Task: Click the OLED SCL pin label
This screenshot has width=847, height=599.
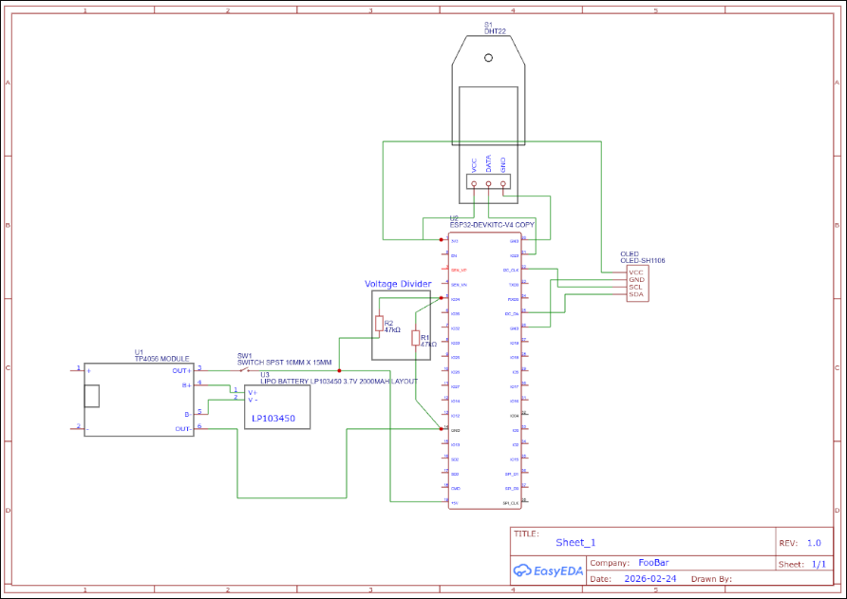Action: point(635,287)
